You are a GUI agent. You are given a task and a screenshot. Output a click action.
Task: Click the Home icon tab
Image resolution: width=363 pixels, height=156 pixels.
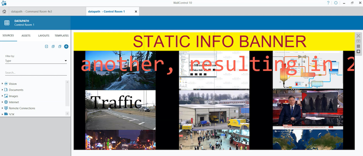4,11
